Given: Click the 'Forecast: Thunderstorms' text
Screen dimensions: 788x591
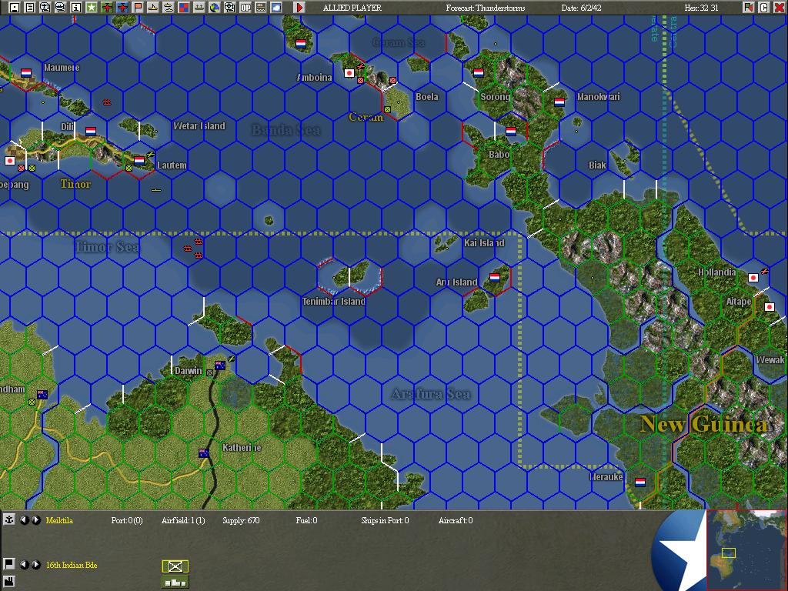Looking at the screenshot, I should (x=486, y=8).
